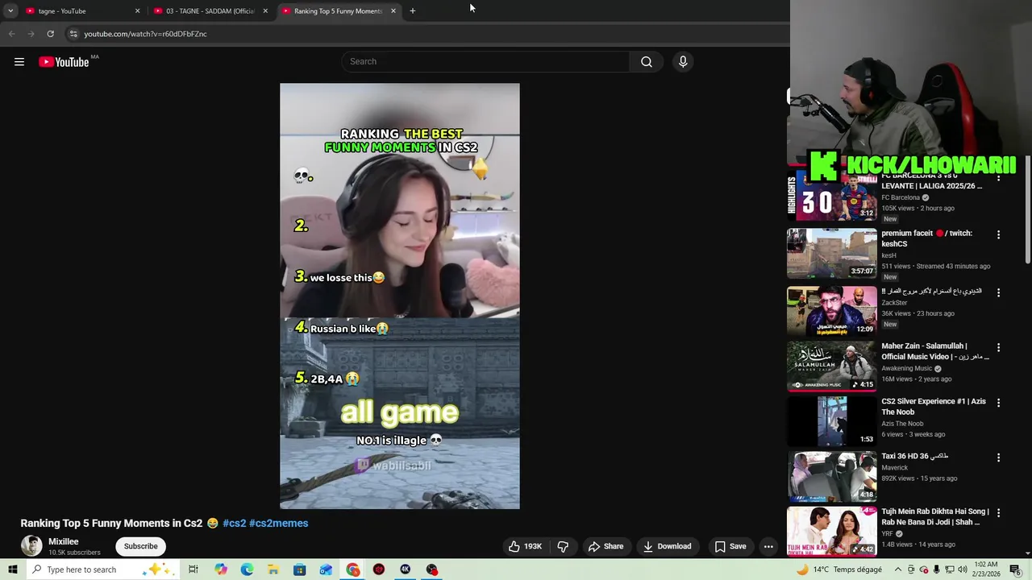Open Awakening Music channel name
The height and width of the screenshot is (580, 1032).
coord(907,368)
